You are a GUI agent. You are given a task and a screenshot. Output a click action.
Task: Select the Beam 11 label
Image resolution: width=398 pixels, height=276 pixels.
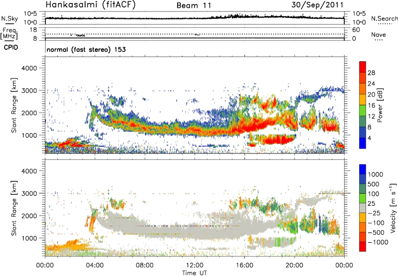click(194, 5)
